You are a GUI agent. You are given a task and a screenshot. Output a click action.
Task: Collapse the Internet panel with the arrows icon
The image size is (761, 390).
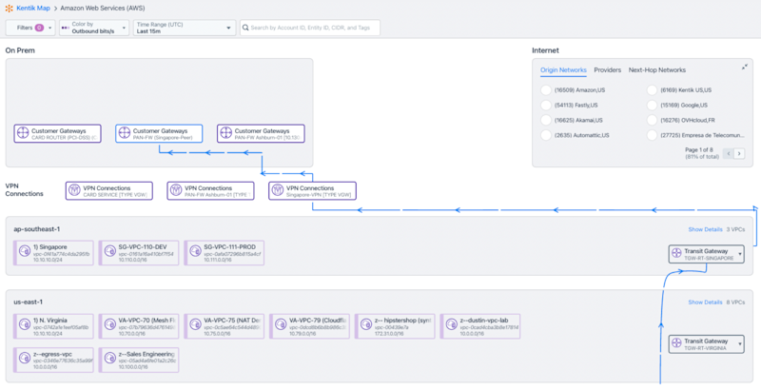745,67
